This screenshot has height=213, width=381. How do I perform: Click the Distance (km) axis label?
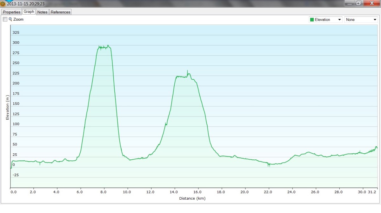[192, 199]
